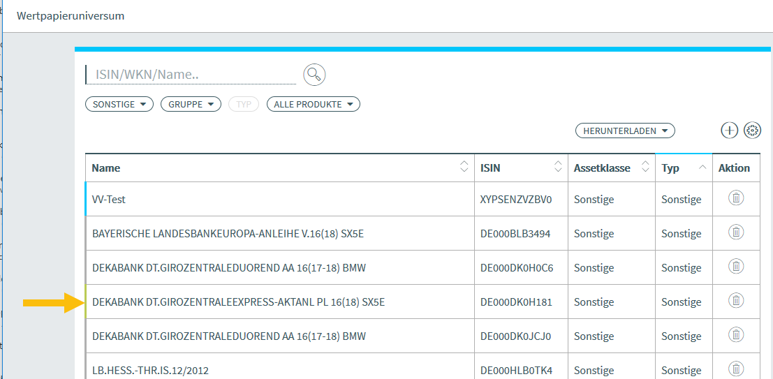Click trash icon for ISIN DE000DK0H0C6
Viewport: 773px width, 379px height.
(x=735, y=267)
